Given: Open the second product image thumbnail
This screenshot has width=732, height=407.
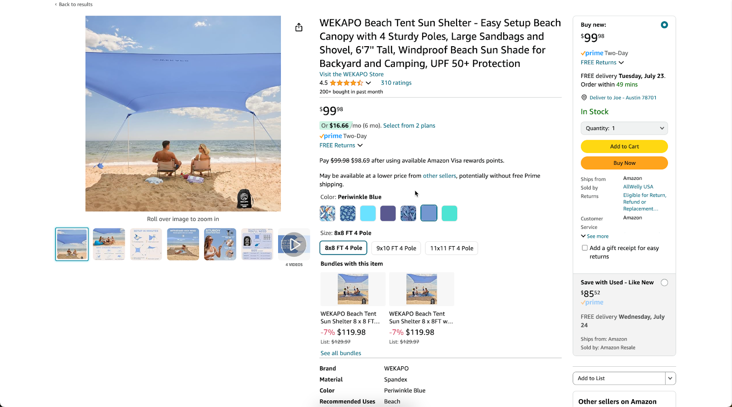Looking at the screenshot, I should pyautogui.click(x=108, y=244).
